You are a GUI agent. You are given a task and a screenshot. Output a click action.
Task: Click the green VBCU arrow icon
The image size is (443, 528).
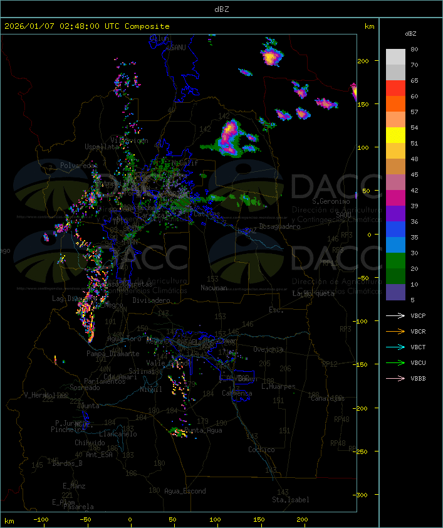396,363
